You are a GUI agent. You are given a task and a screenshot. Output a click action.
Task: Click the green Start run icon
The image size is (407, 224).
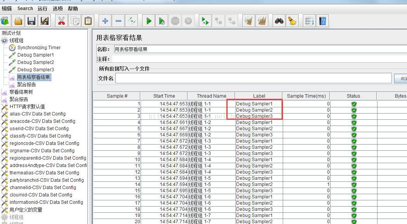pos(149,21)
